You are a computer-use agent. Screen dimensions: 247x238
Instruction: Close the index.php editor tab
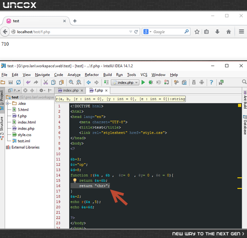pos(82,91)
